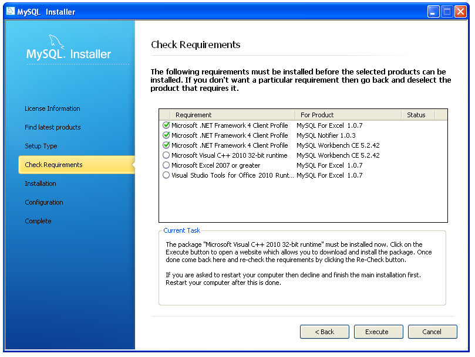Image resolution: width=475 pixels, height=357 pixels.
Task: Open the Installation step
Action: tap(41, 183)
